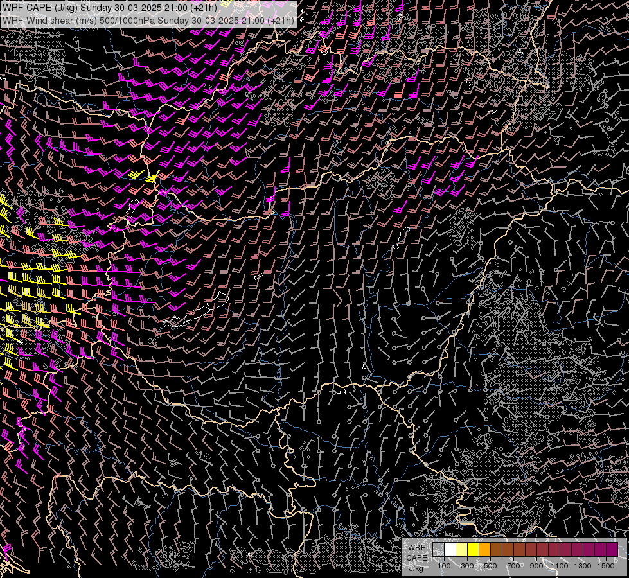
Task: Pick the pale yellow CAPE legend swatch
Action: (x=462, y=549)
